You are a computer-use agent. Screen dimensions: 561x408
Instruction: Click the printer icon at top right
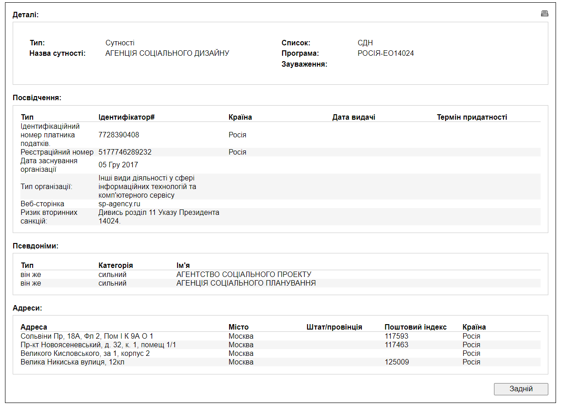point(544,14)
